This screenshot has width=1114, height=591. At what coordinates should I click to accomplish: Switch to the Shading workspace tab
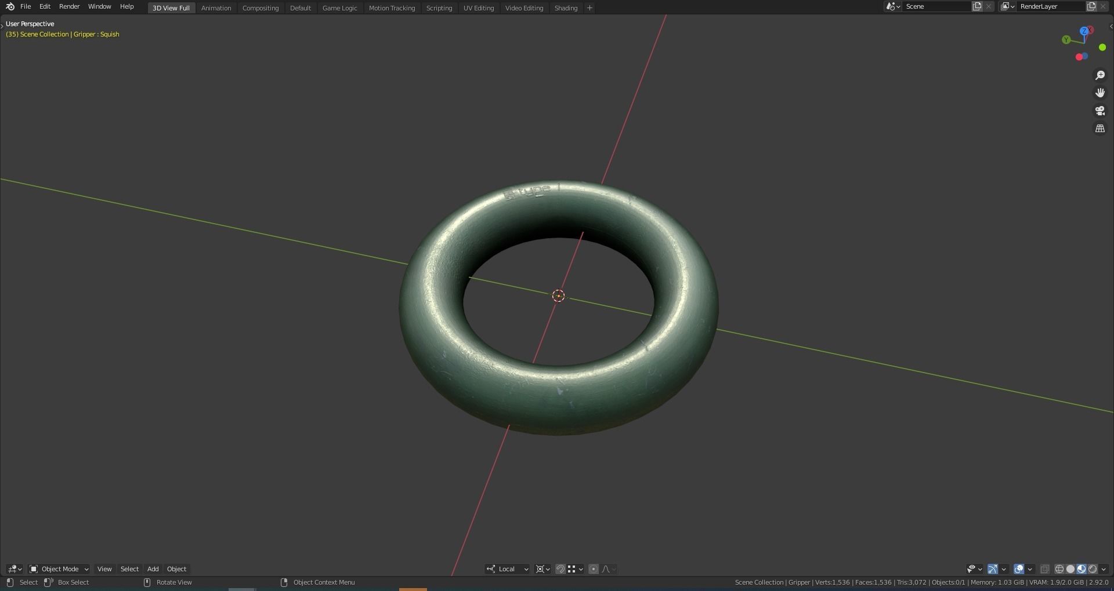tap(566, 8)
